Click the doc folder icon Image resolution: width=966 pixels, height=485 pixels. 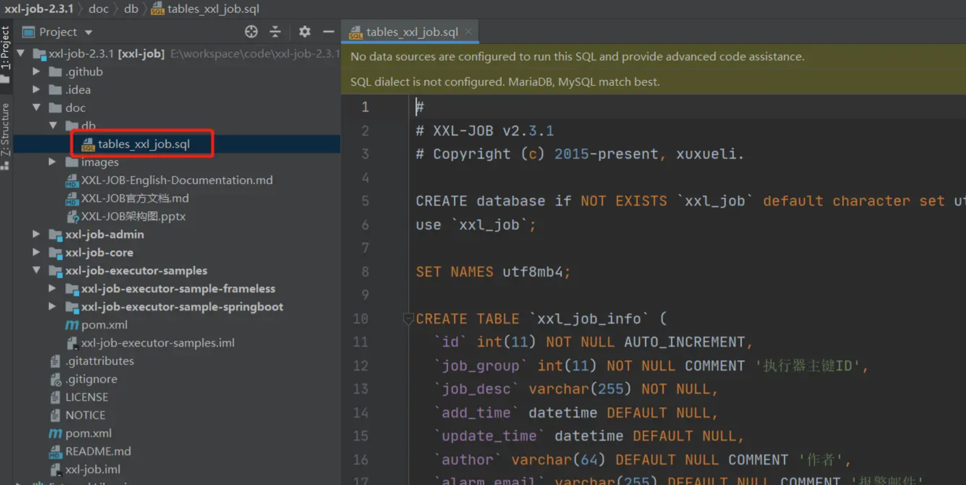(55, 108)
